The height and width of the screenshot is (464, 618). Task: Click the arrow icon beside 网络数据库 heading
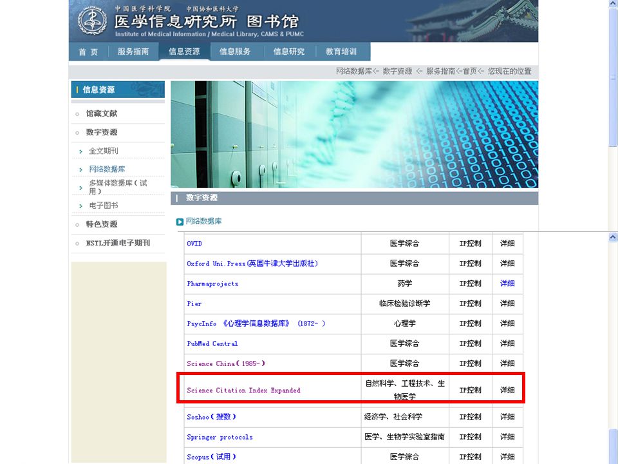[x=180, y=222]
